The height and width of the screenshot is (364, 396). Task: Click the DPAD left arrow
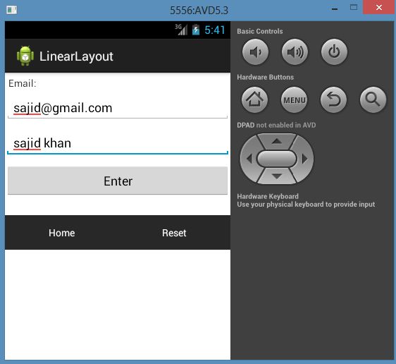tap(249, 159)
